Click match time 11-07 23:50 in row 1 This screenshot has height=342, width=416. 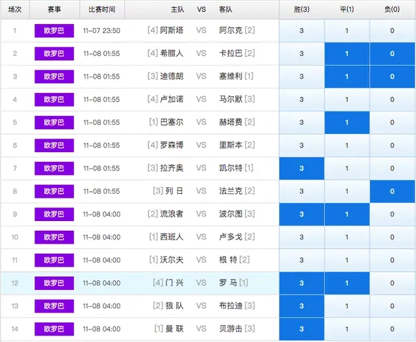[101, 31]
